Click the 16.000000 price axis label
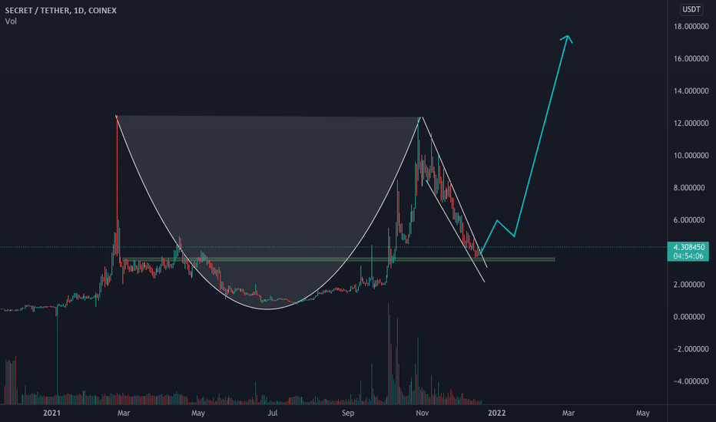 pos(691,58)
